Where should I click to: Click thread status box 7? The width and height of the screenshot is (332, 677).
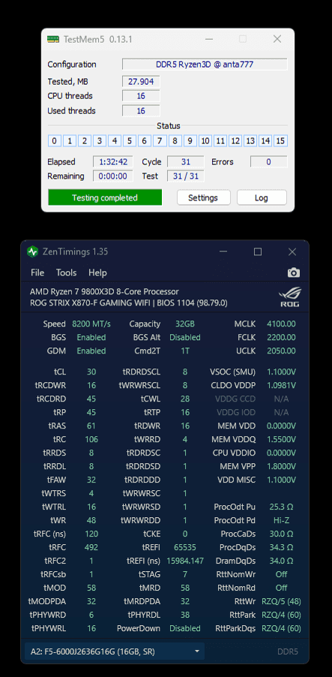point(159,141)
